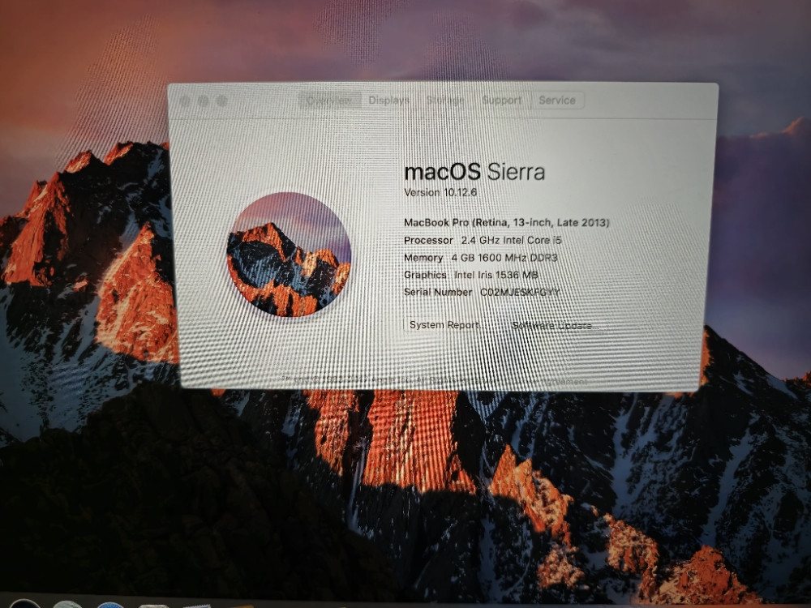Close the About This Mac window
The width and height of the screenshot is (811, 608).
tap(185, 101)
